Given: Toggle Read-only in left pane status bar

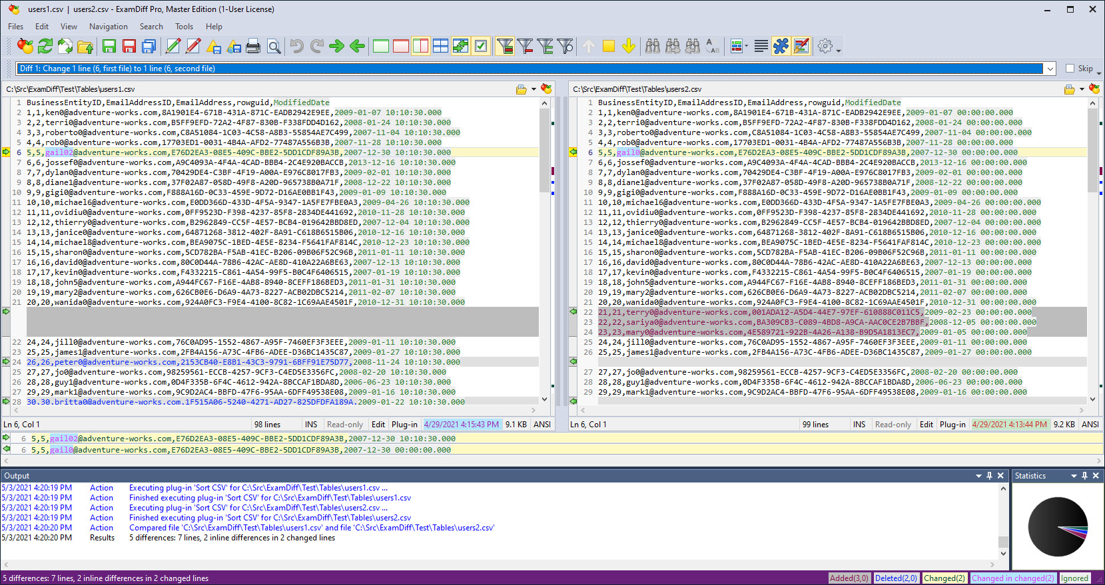Looking at the screenshot, I should [x=345, y=424].
